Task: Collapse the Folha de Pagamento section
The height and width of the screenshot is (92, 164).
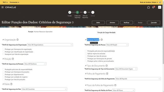Action: click(x=86, y=74)
